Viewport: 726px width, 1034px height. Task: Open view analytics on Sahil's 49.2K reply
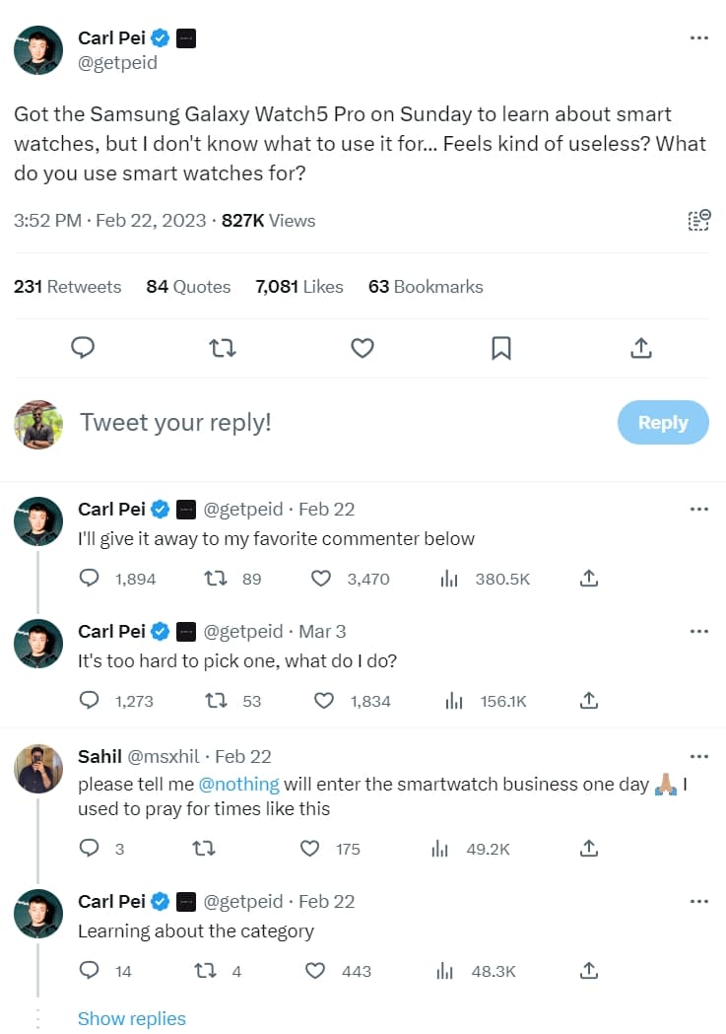point(440,849)
